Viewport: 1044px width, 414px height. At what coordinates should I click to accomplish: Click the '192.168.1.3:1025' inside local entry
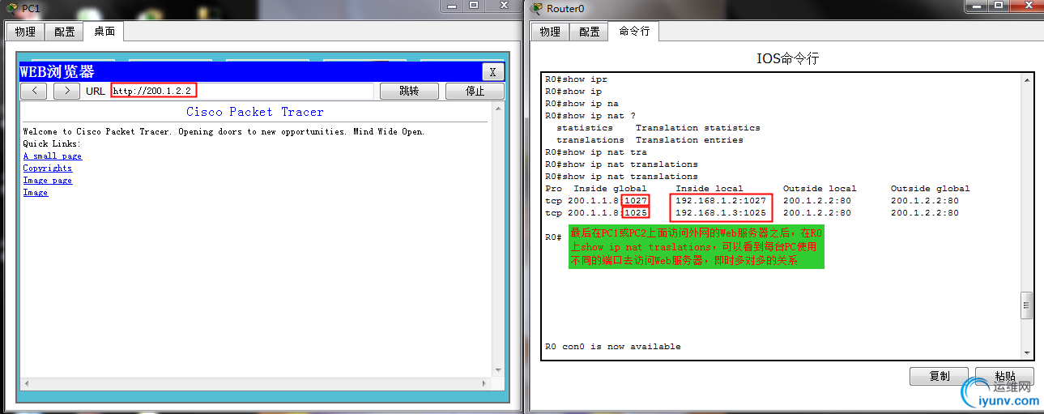click(721, 212)
